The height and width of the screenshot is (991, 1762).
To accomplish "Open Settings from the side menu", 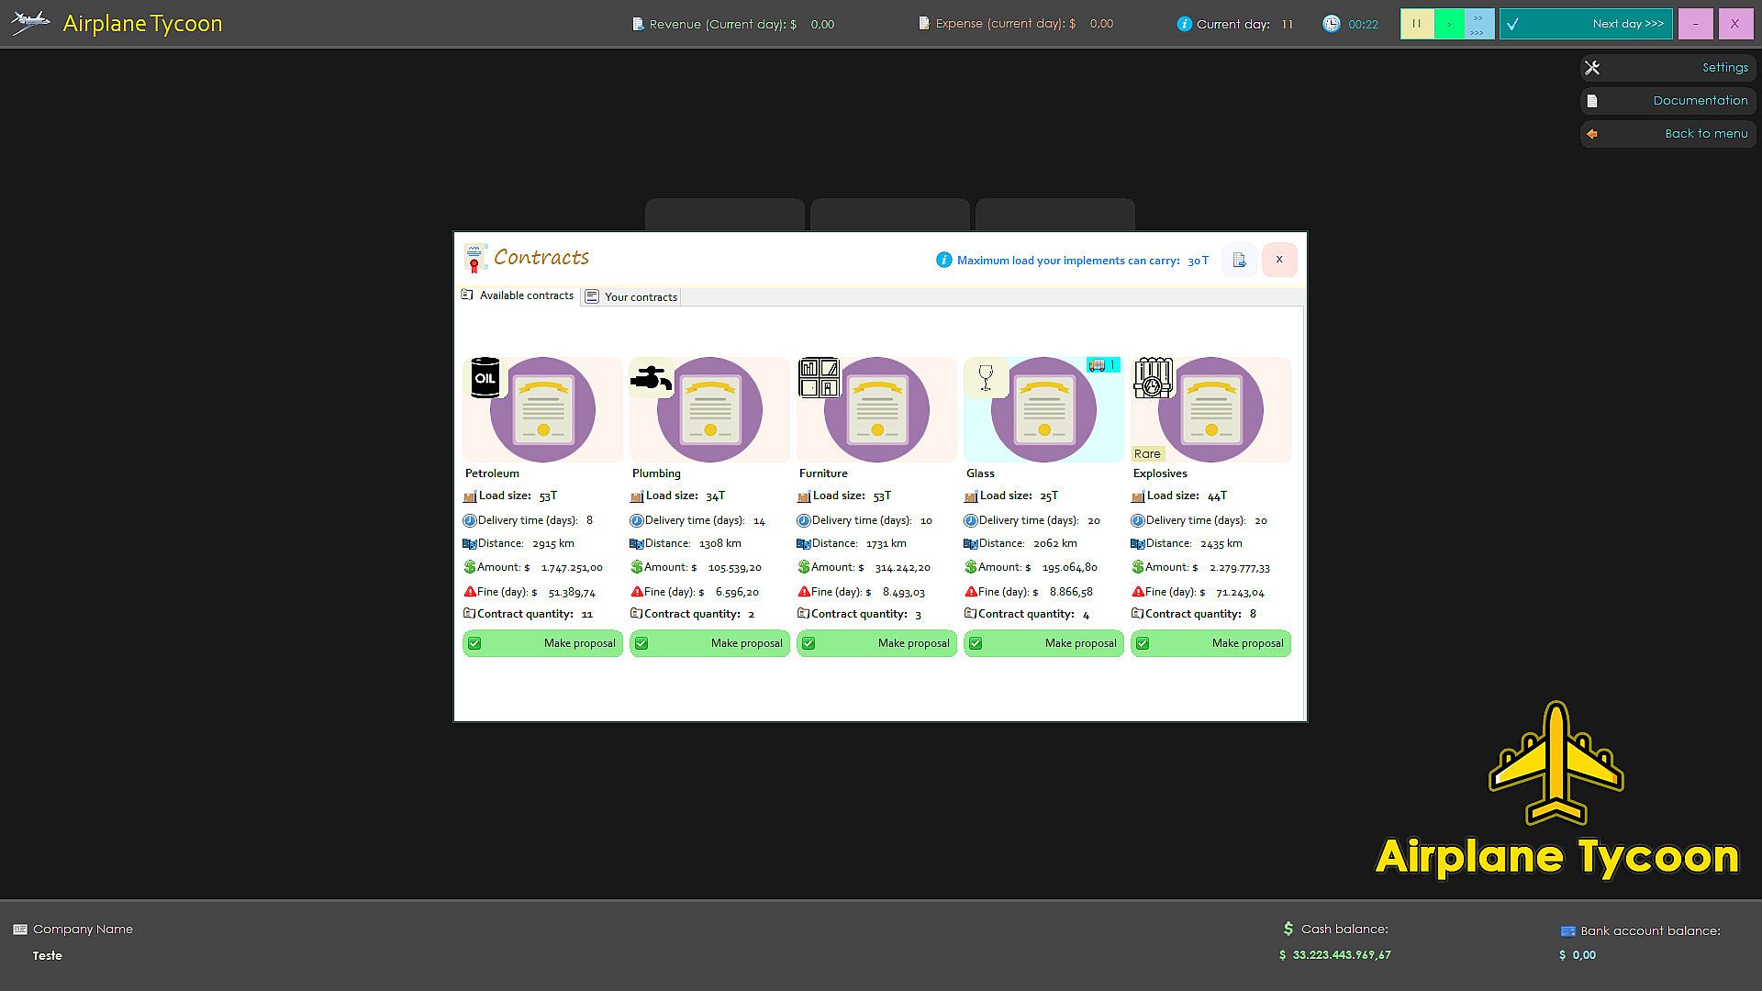I will pos(1667,68).
